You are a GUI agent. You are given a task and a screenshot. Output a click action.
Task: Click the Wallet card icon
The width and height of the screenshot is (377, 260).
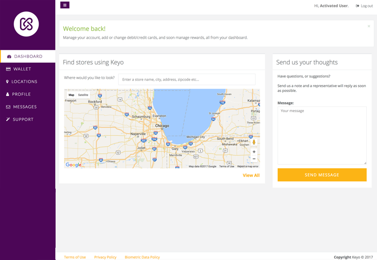coord(8,69)
